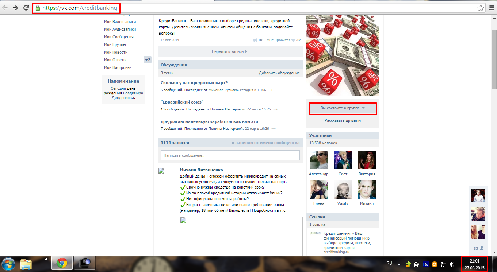Click the '13 538 человек' members count
The width and height of the screenshot is (497, 272).
point(323,143)
